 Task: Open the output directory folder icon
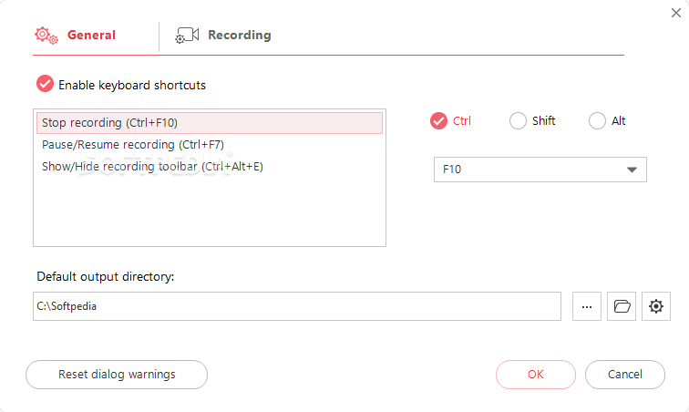622,306
